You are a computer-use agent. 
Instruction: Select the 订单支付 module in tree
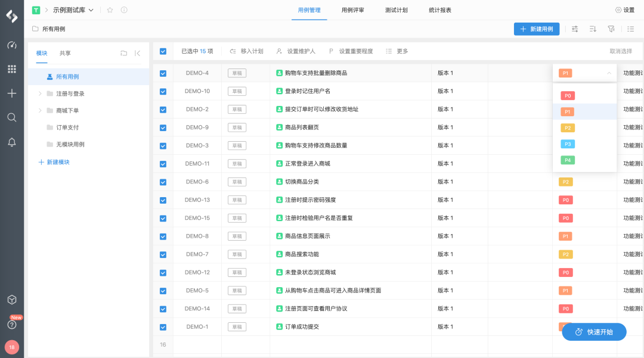67,127
